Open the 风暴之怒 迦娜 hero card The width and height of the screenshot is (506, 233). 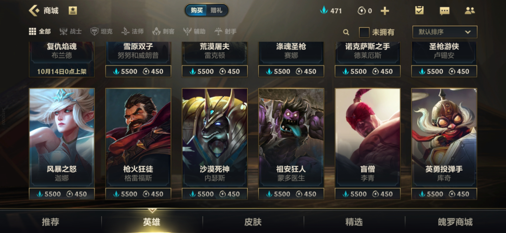(62, 138)
